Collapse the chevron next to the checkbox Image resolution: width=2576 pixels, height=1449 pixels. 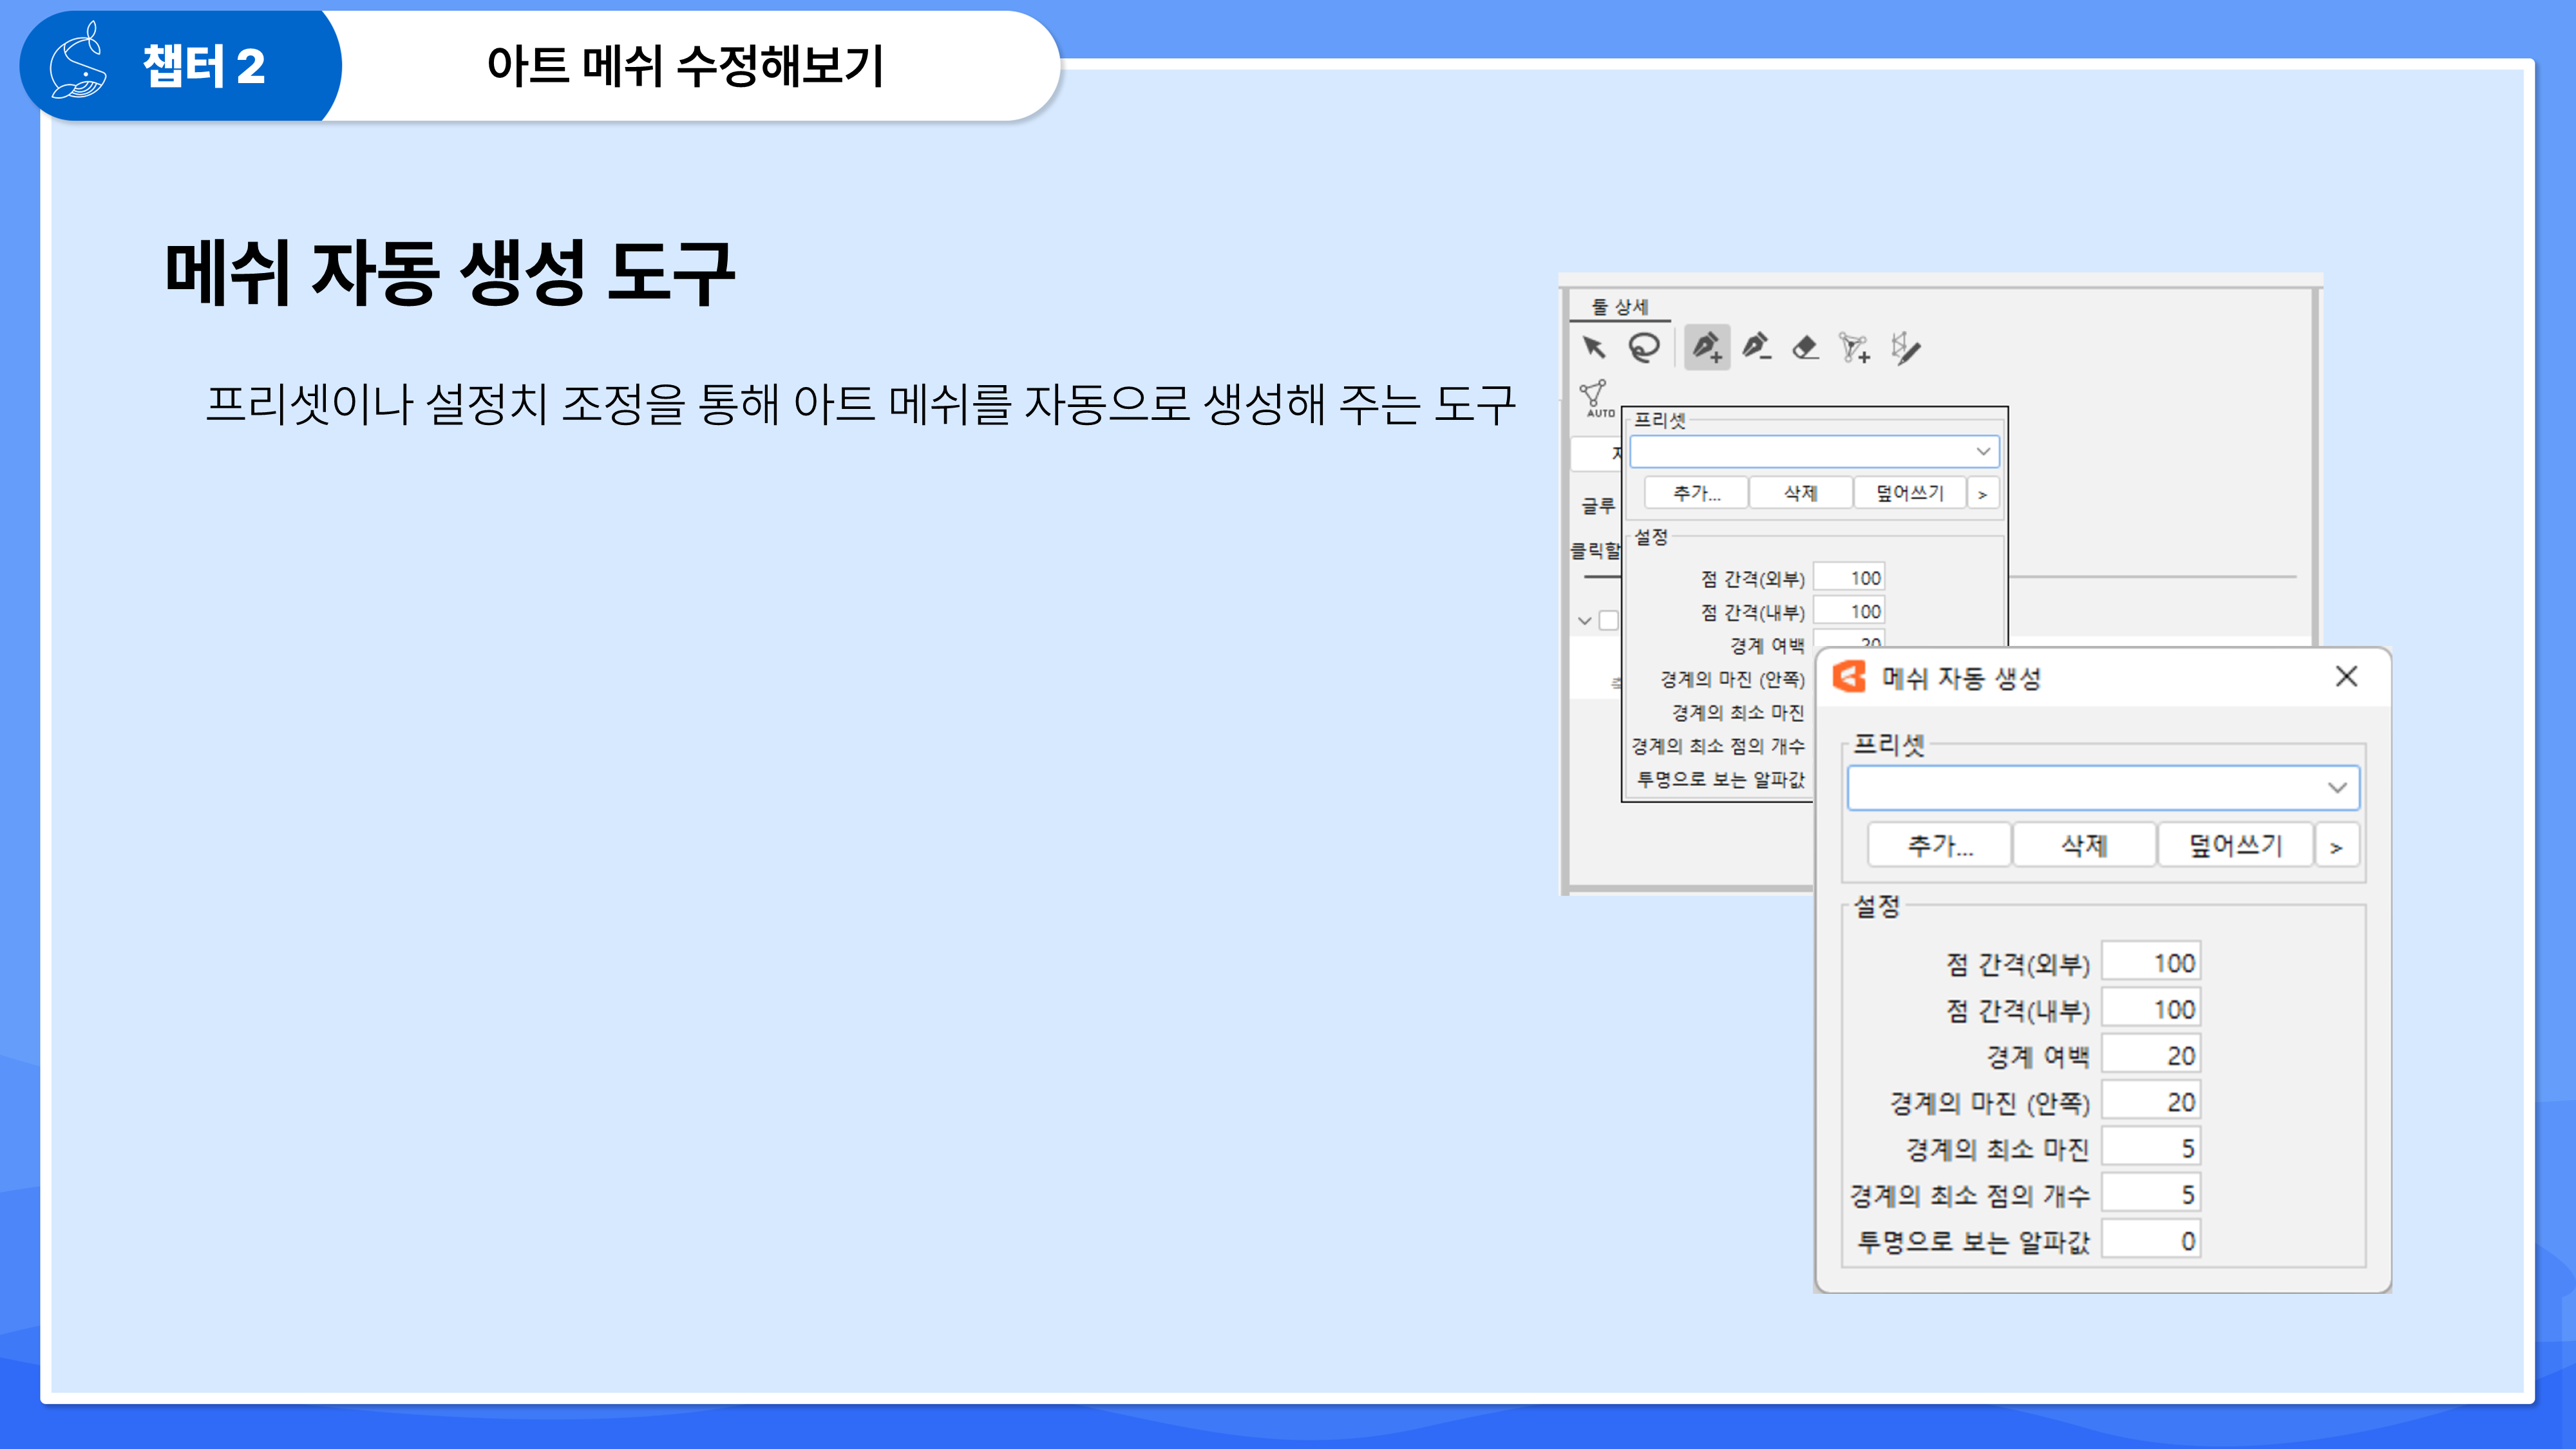point(1585,621)
